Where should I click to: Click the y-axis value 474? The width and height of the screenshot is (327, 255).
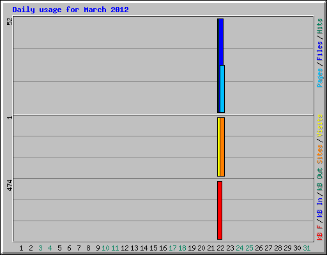point(10,185)
